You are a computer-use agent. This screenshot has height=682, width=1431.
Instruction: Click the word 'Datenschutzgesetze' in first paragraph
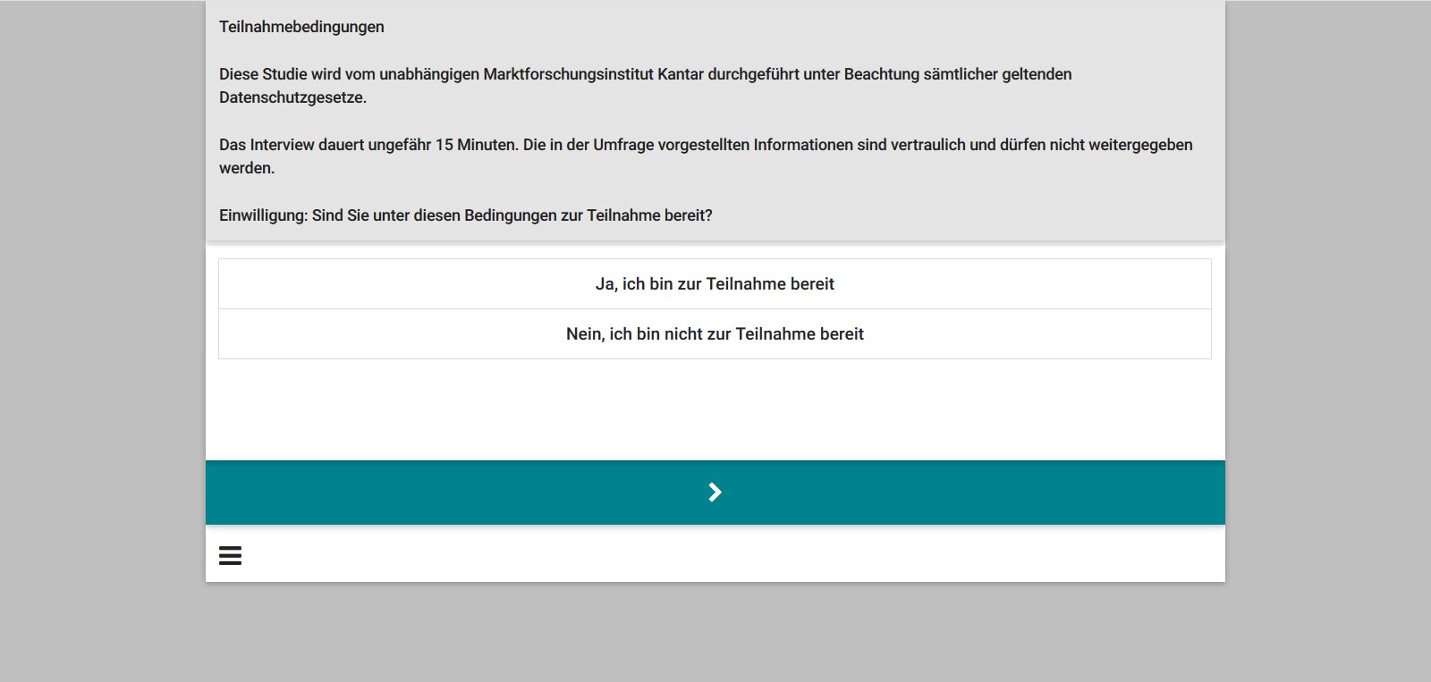[x=292, y=97]
